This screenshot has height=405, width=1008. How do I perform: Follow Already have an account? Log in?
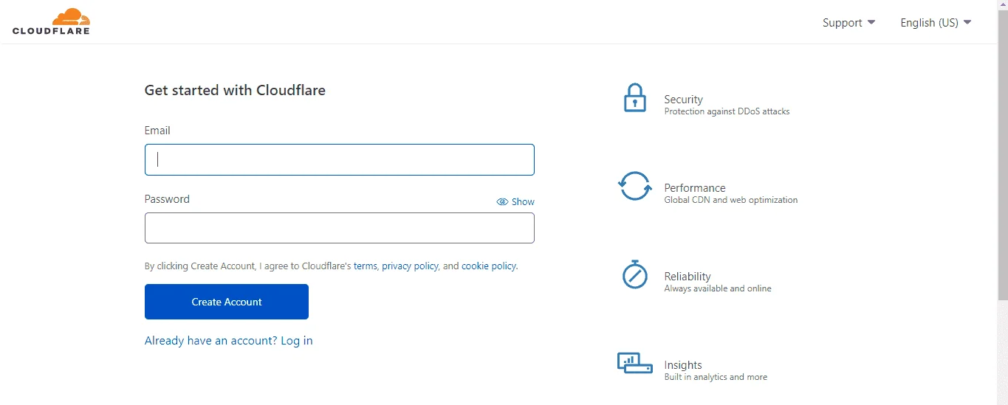click(x=229, y=341)
